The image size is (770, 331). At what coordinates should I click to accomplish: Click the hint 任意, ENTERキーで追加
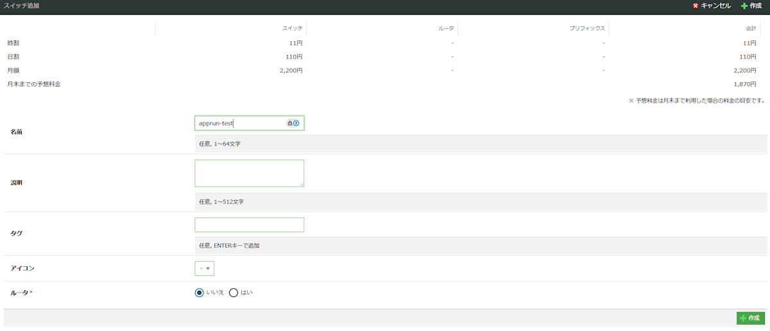229,246
